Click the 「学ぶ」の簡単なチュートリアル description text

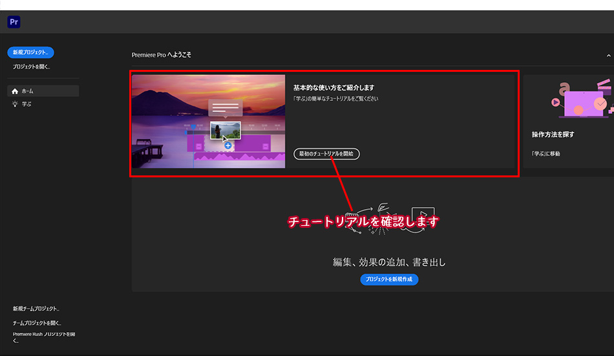[336, 99]
